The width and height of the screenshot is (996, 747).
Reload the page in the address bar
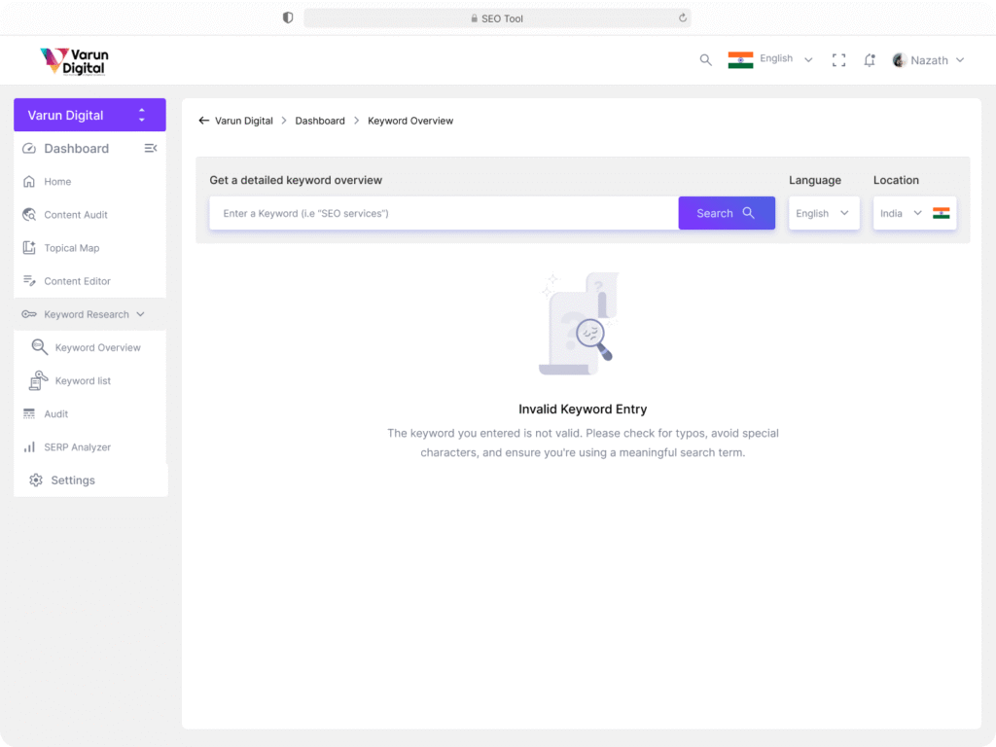click(683, 18)
